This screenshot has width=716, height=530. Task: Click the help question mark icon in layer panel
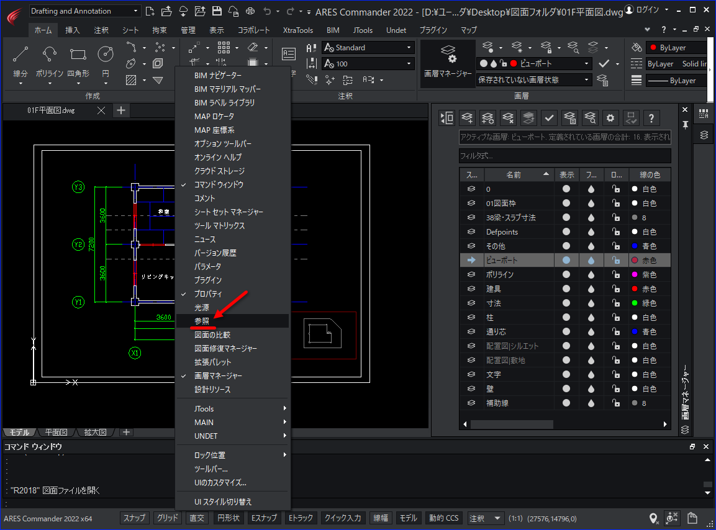click(651, 119)
